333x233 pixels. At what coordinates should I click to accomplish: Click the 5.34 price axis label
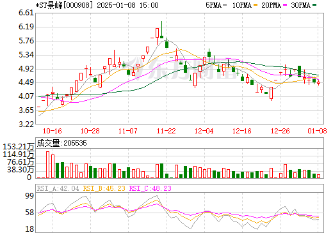[x=26, y=55]
